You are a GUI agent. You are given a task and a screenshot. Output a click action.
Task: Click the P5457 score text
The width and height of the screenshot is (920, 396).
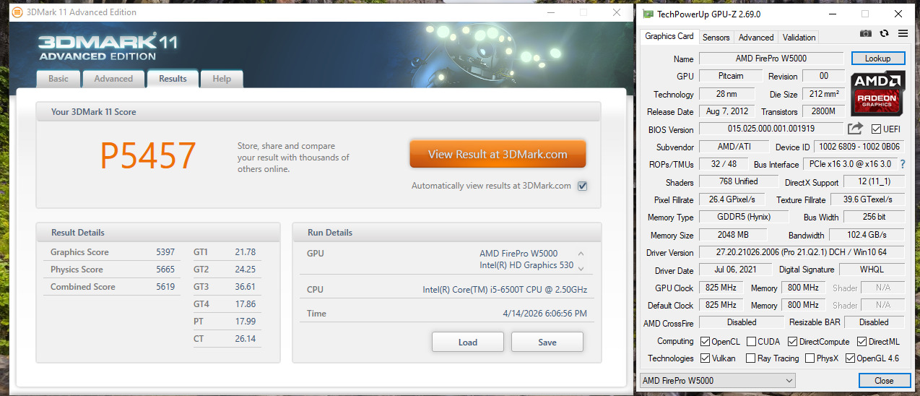148,155
